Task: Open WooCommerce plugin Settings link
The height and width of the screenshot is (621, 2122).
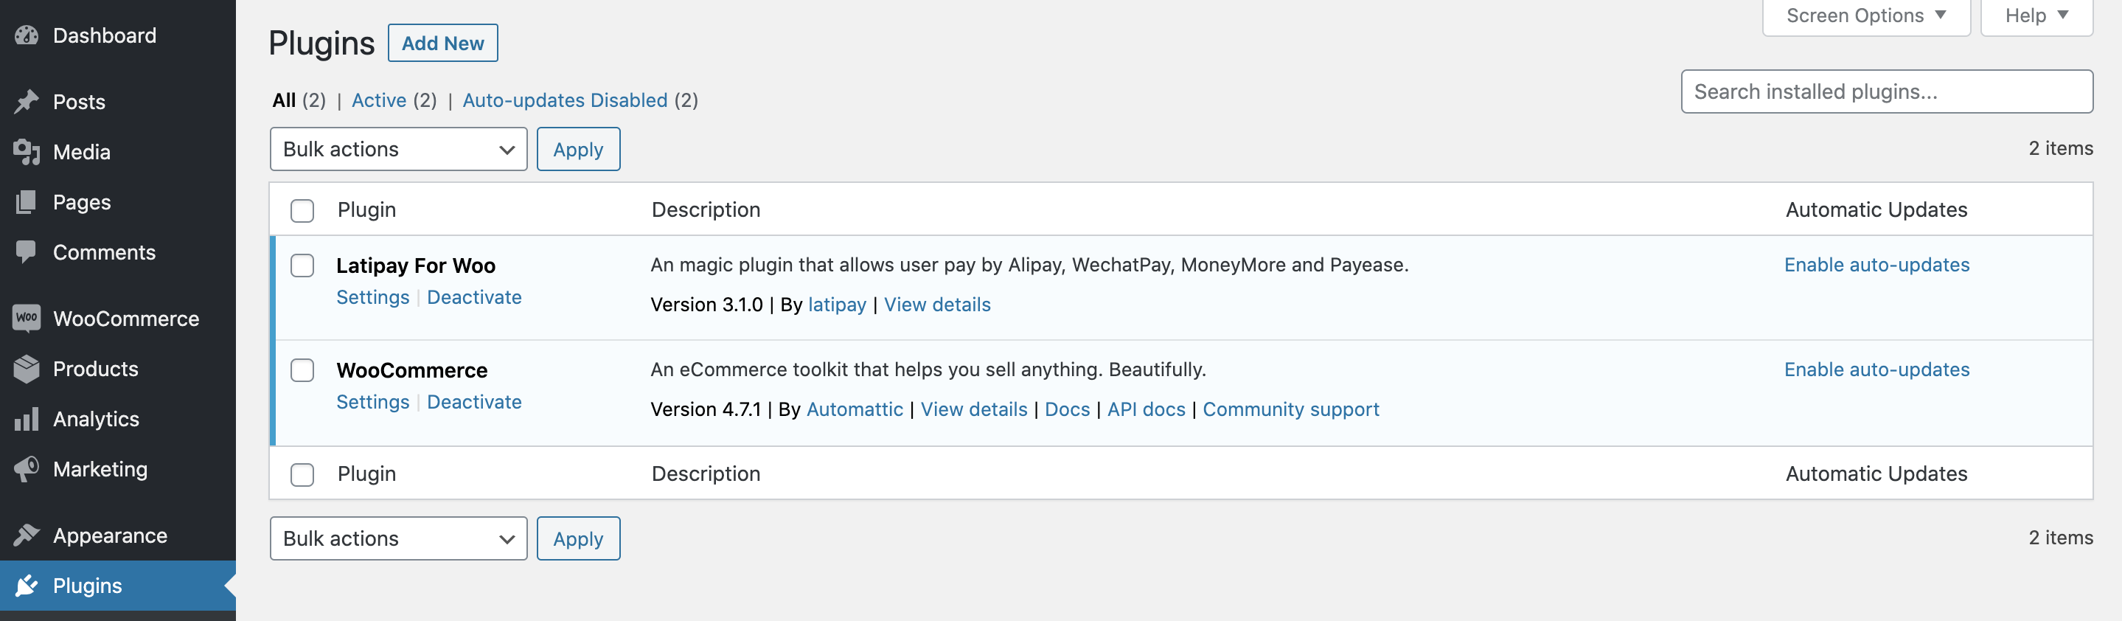Action: [x=372, y=402]
